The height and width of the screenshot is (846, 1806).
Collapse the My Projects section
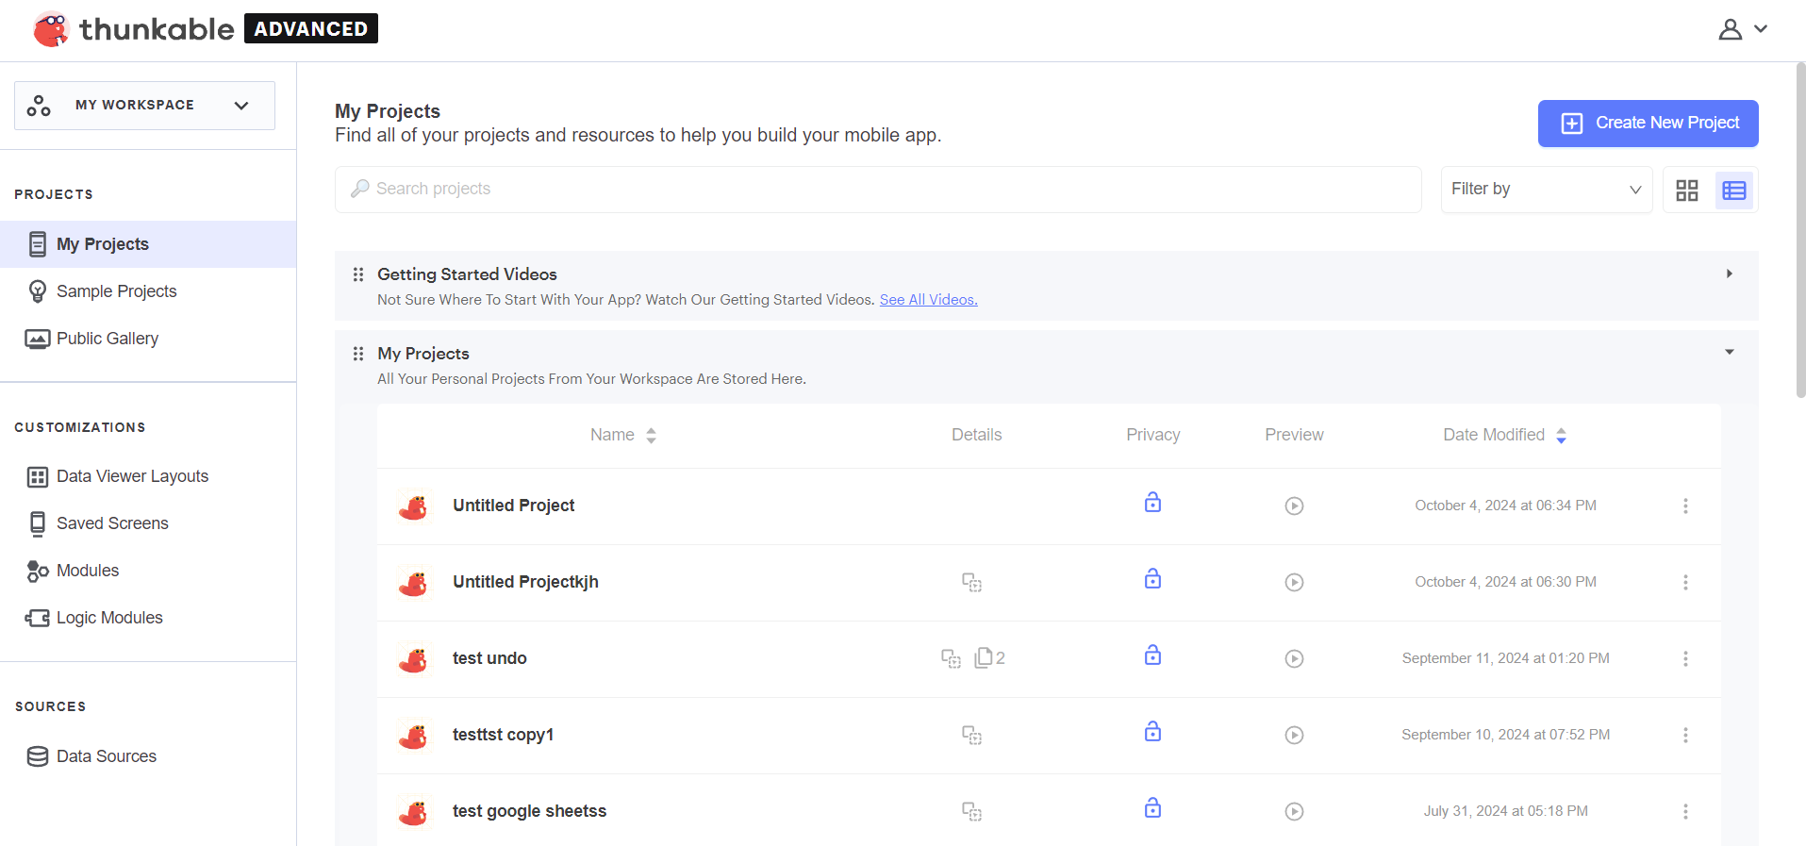[x=1729, y=353]
